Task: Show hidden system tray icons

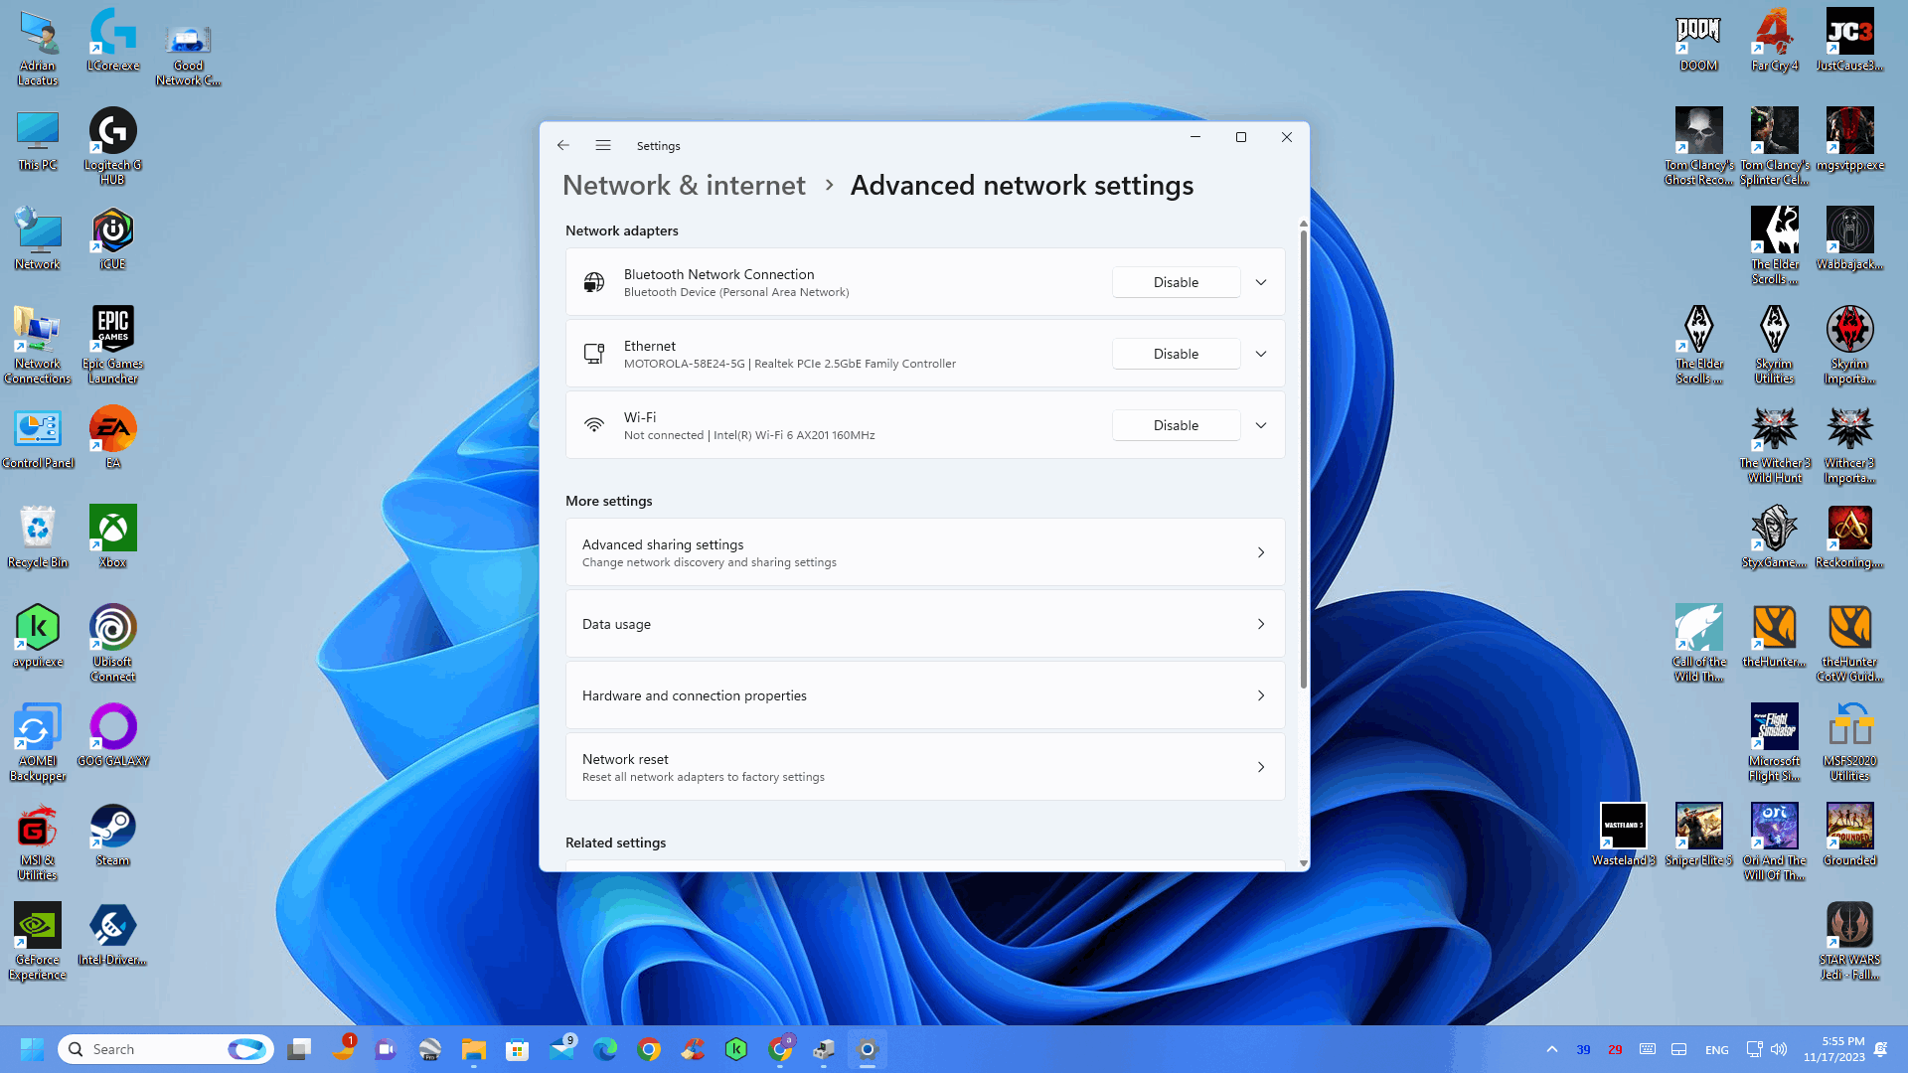Action: (x=1551, y=1049)
